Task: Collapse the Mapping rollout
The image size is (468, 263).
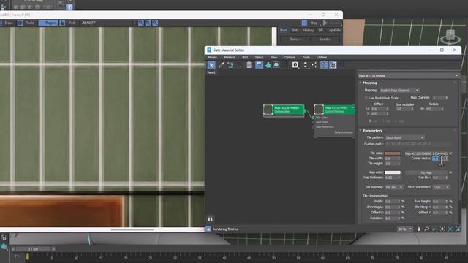Action: point(370,83)
